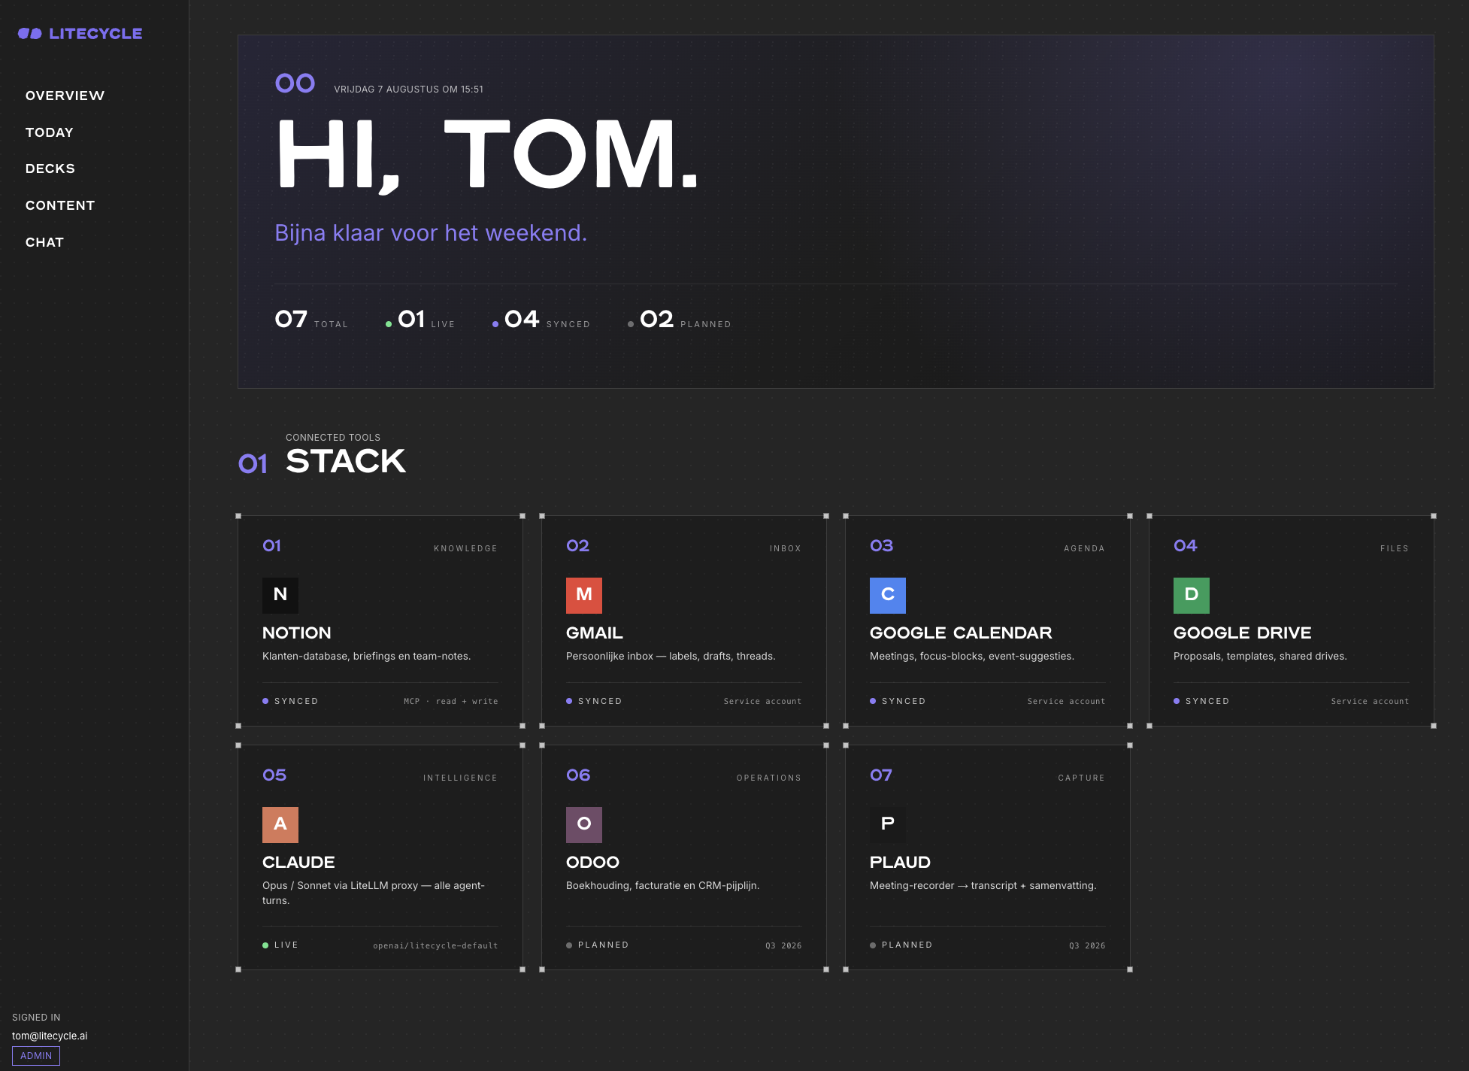The width and height of the screenshot is (1469, 1071).
Task: Click the CAPTURE category label
Action: click(1082, 778)
